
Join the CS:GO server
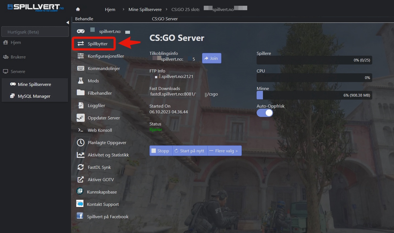tap(211, 58)
